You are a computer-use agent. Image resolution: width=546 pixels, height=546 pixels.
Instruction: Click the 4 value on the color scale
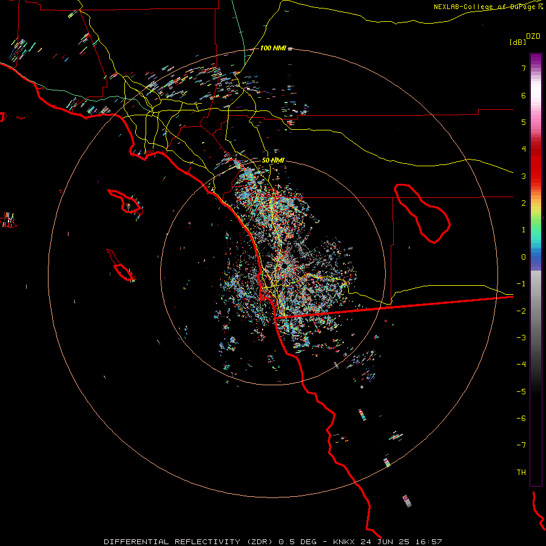point(524,149)
